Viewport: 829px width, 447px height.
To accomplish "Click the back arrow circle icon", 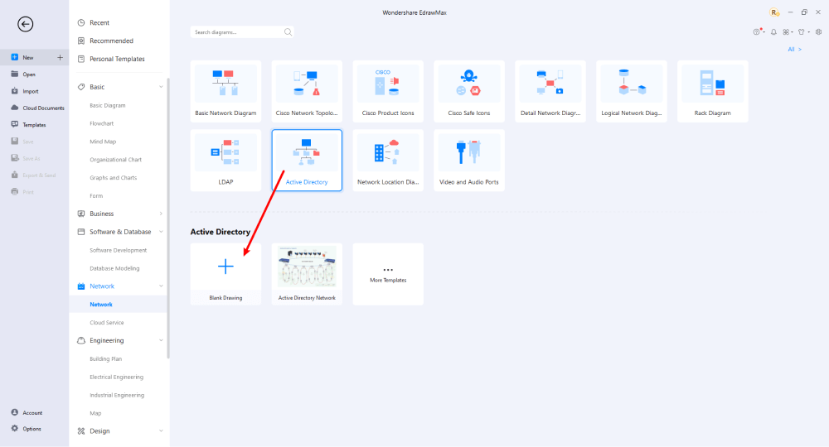I will [x=25, y=24].
